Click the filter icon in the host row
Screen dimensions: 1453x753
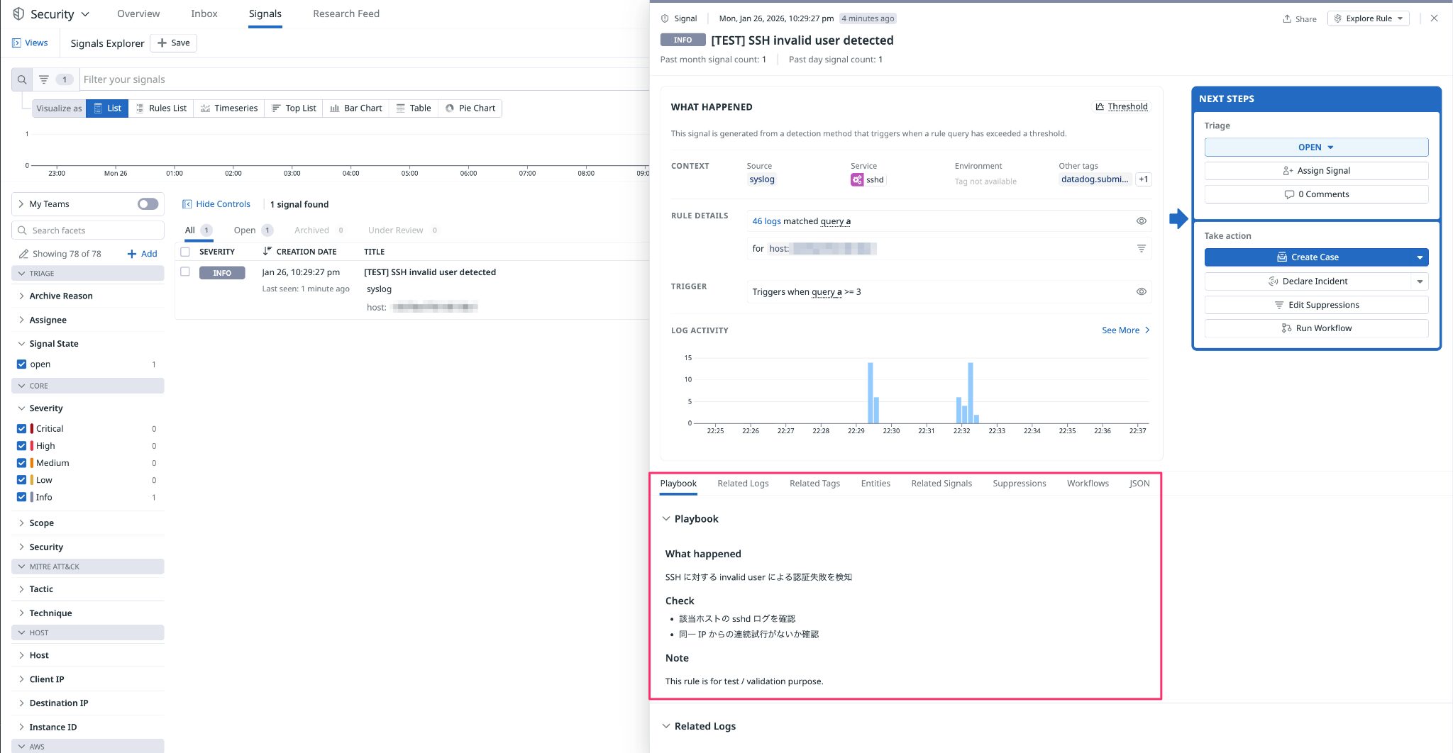click(x=1141, y=248)
